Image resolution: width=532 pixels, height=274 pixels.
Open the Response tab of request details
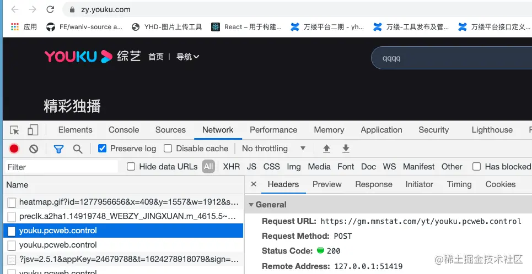click(x=374, y=184)
